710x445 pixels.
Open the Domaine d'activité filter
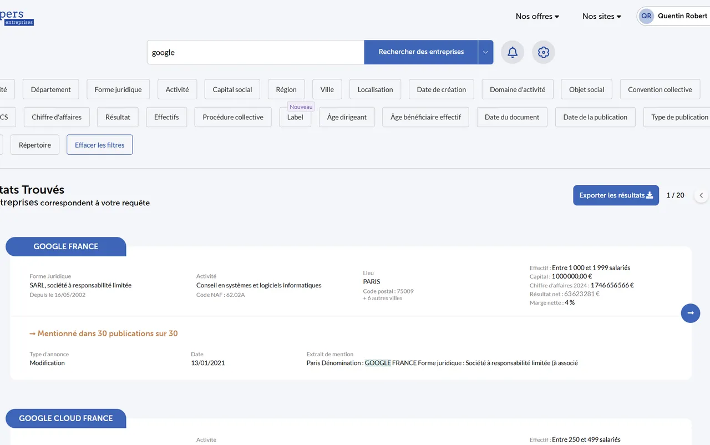518,89
